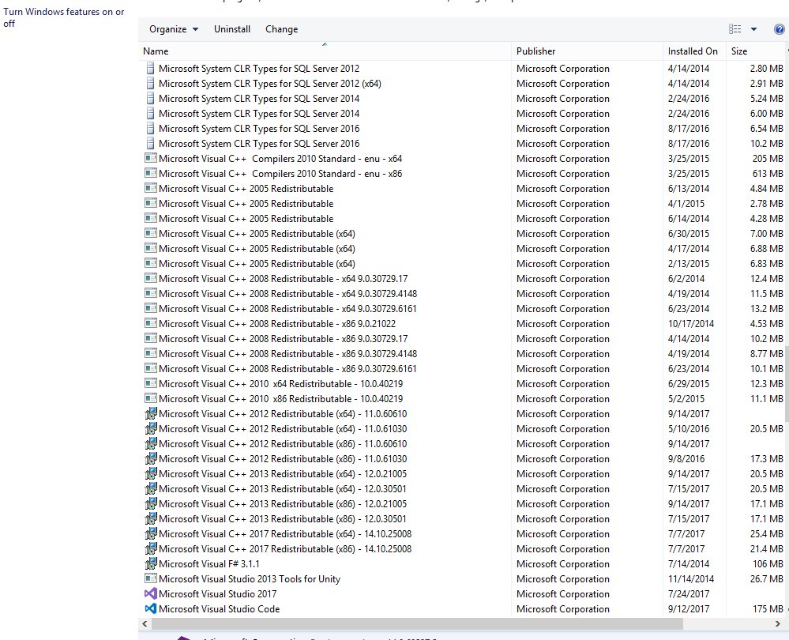Click icon of Visual C++ 2013 (x64) 12.0.30501

point(150,489)
